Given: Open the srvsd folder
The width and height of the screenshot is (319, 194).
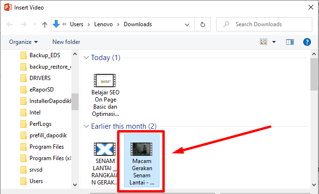Looking at the screenshot, I should pos(36,170).
